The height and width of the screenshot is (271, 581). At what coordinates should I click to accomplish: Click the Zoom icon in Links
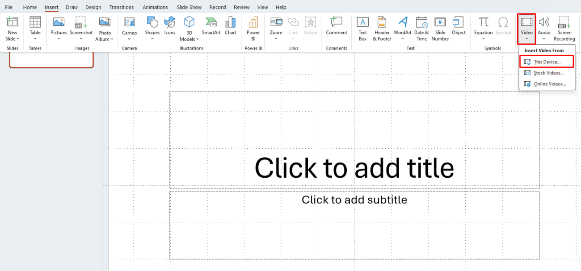276,22
